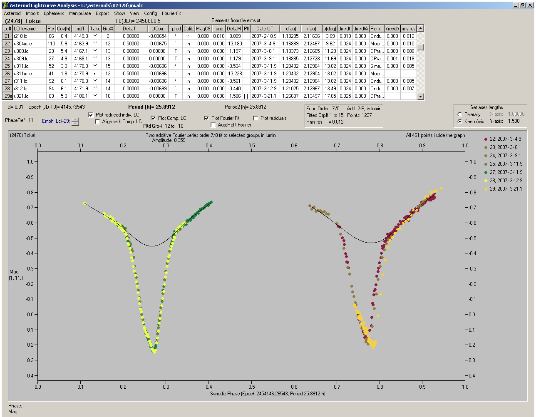Minimize the Asteroid Lightcurve Analysis window
Screen dimensions: 536x417
coord(516,5)
